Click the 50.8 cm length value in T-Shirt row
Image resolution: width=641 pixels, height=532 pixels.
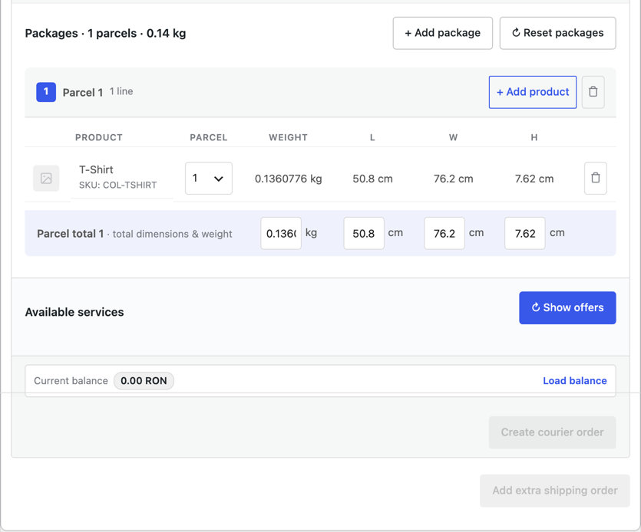[372, 179]
